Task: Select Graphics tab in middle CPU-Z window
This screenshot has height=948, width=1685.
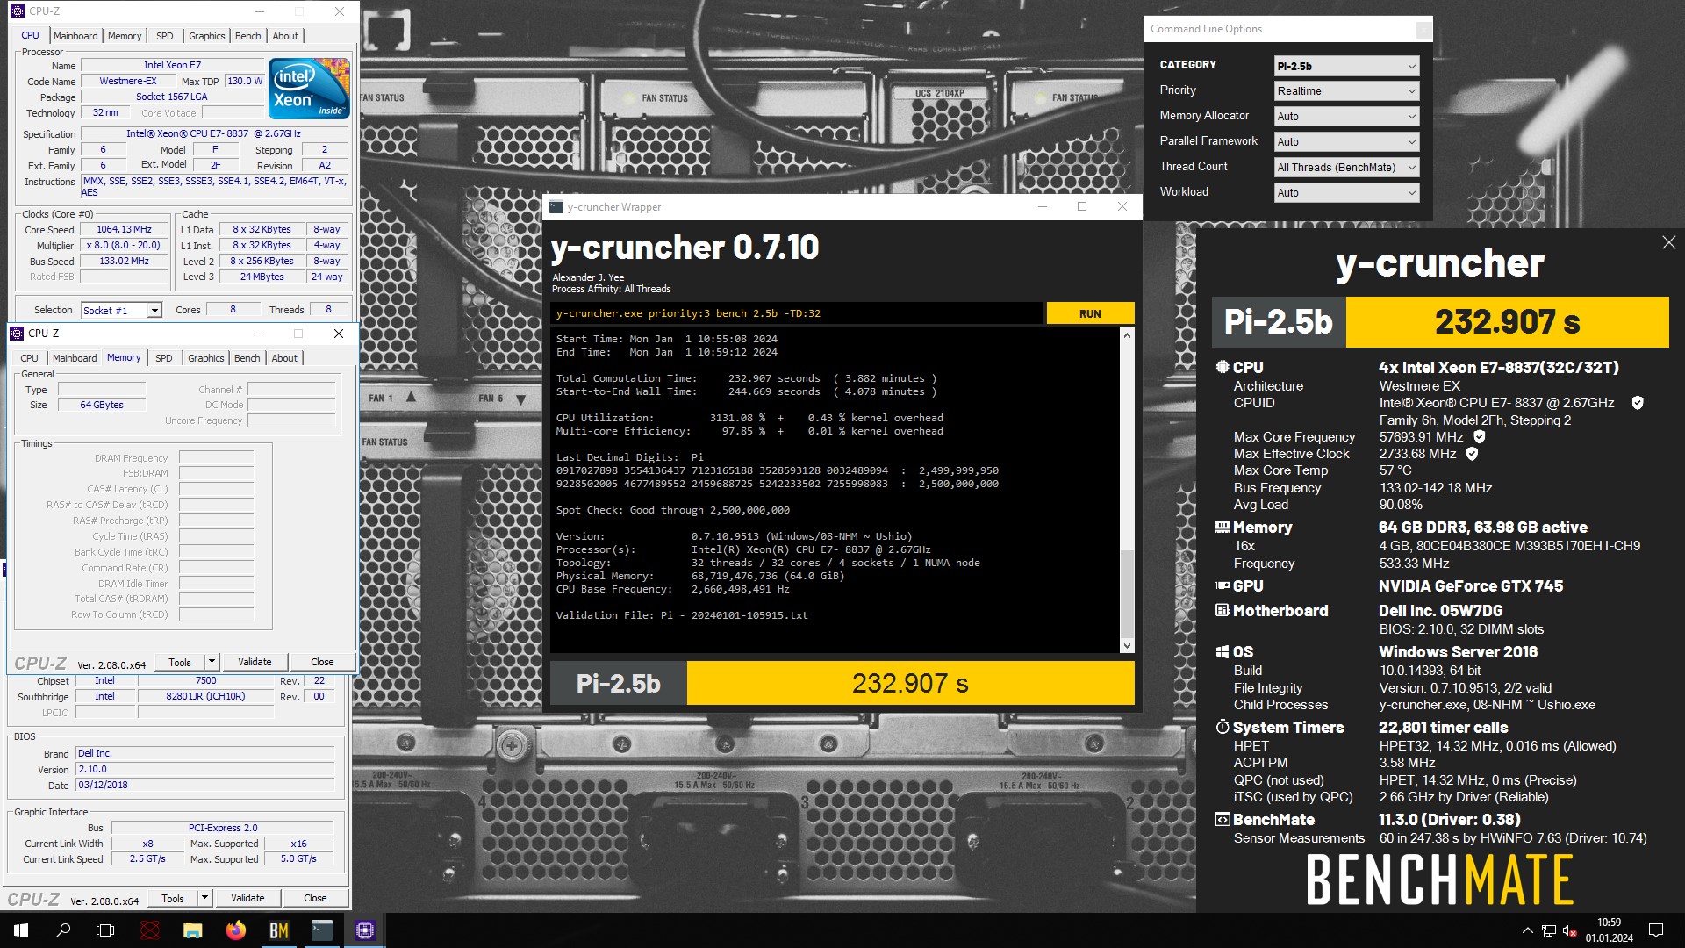Action: coord(206,358)
